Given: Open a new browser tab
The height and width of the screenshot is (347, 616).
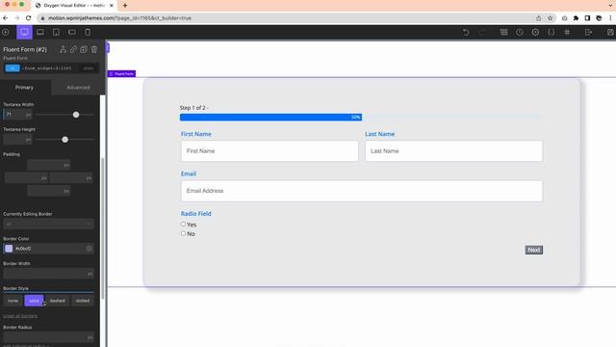Looking at the screenshot, I should click(125, 6).
